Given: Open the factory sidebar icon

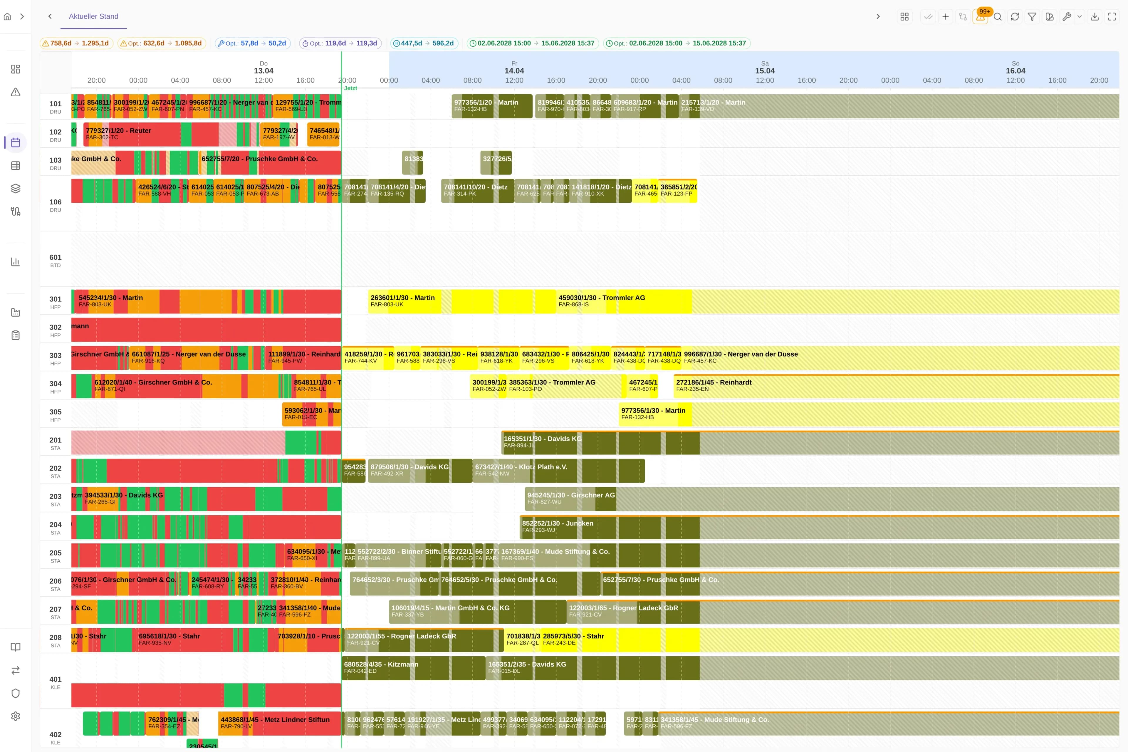Looking at the screenshot, I should point(15,312).
